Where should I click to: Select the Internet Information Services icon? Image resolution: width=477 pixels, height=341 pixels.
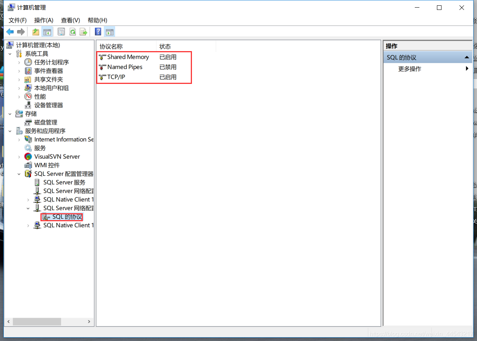28,140
